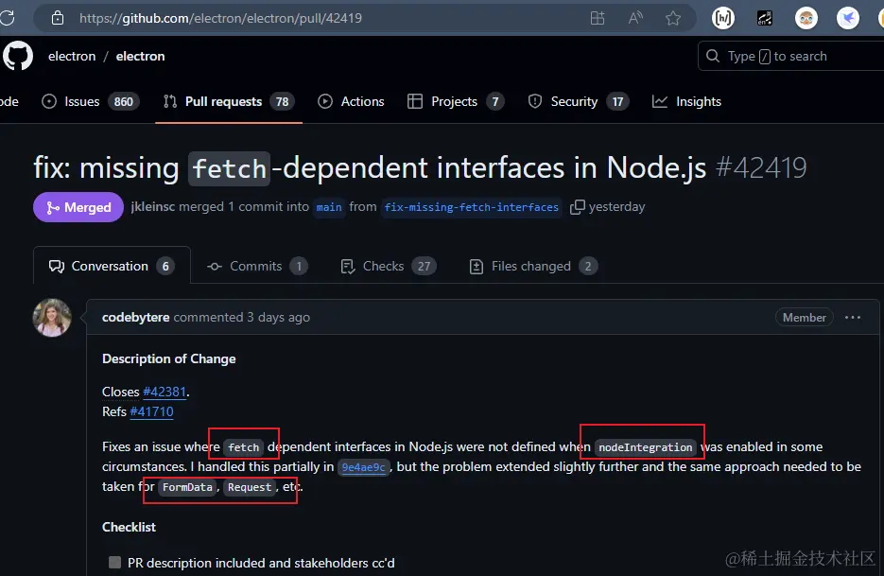This screenshot has width=884, height=576.
Task: Click the GitHub Octocat logo
Action: tap(17, 56)
